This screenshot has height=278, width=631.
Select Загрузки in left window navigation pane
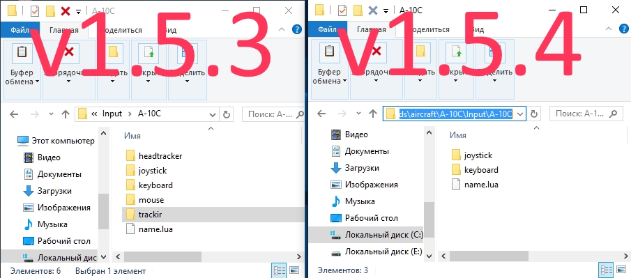(47, 191)
